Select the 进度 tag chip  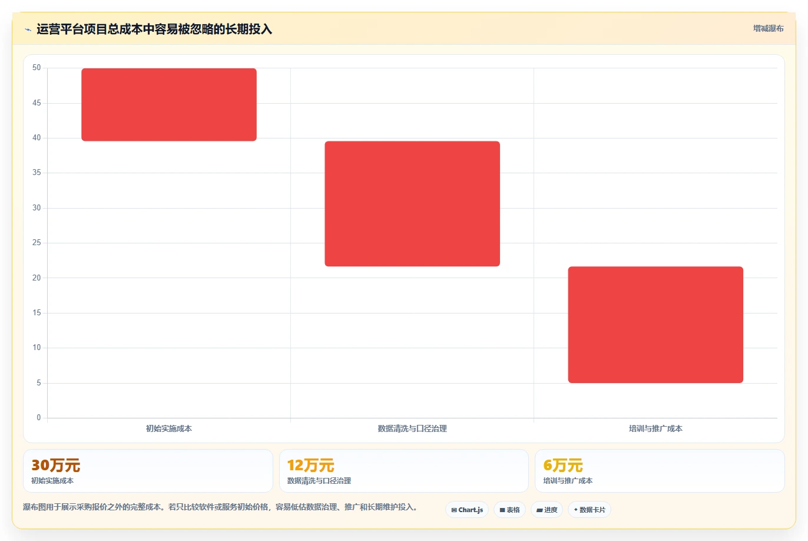click(547, 510)
